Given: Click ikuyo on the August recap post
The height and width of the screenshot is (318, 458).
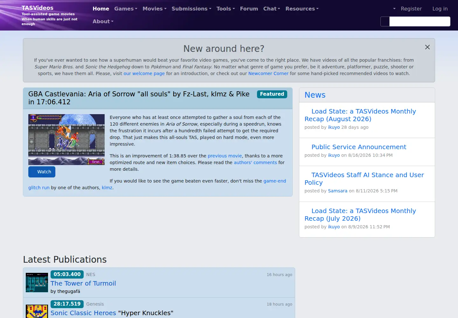Looking at the screenshot, I should [x=334, y=127].
